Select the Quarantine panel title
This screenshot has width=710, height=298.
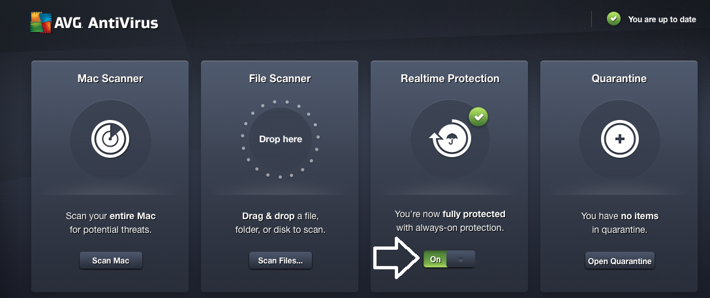click(x=619, y=79)
